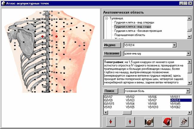The height and width of the screenshot is (129, 194).
Task: Click the handshake icon button
Action: 148,122
